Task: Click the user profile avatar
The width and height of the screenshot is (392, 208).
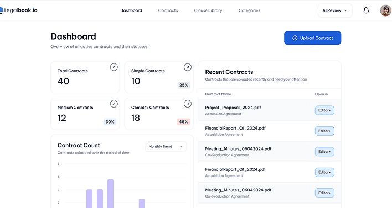Action: 386,10
